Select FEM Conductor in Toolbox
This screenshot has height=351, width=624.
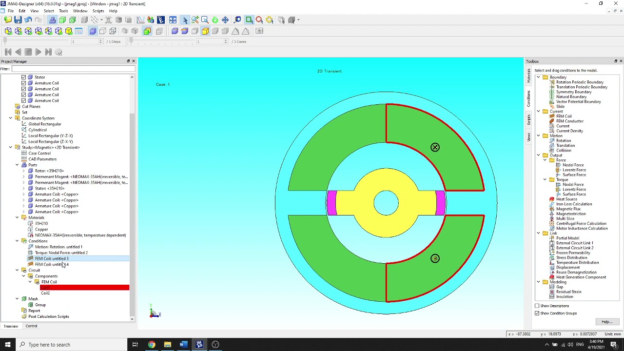[x=570, y=121]
